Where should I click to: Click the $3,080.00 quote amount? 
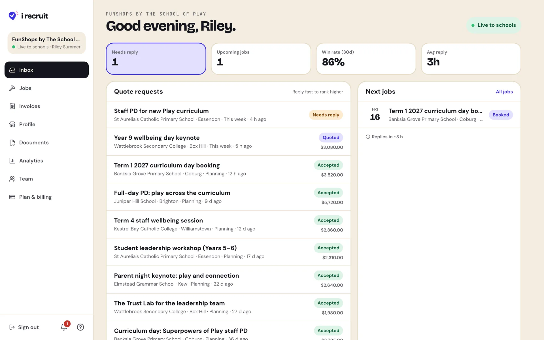(332, 147)
